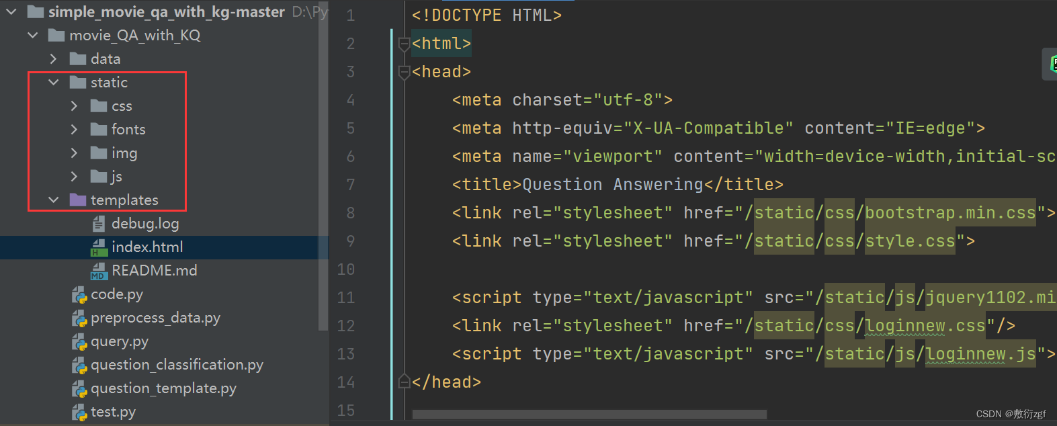The image size is (1057, 426).
Task: Click the debug.log file icon
Action: [x=99, y=223]
